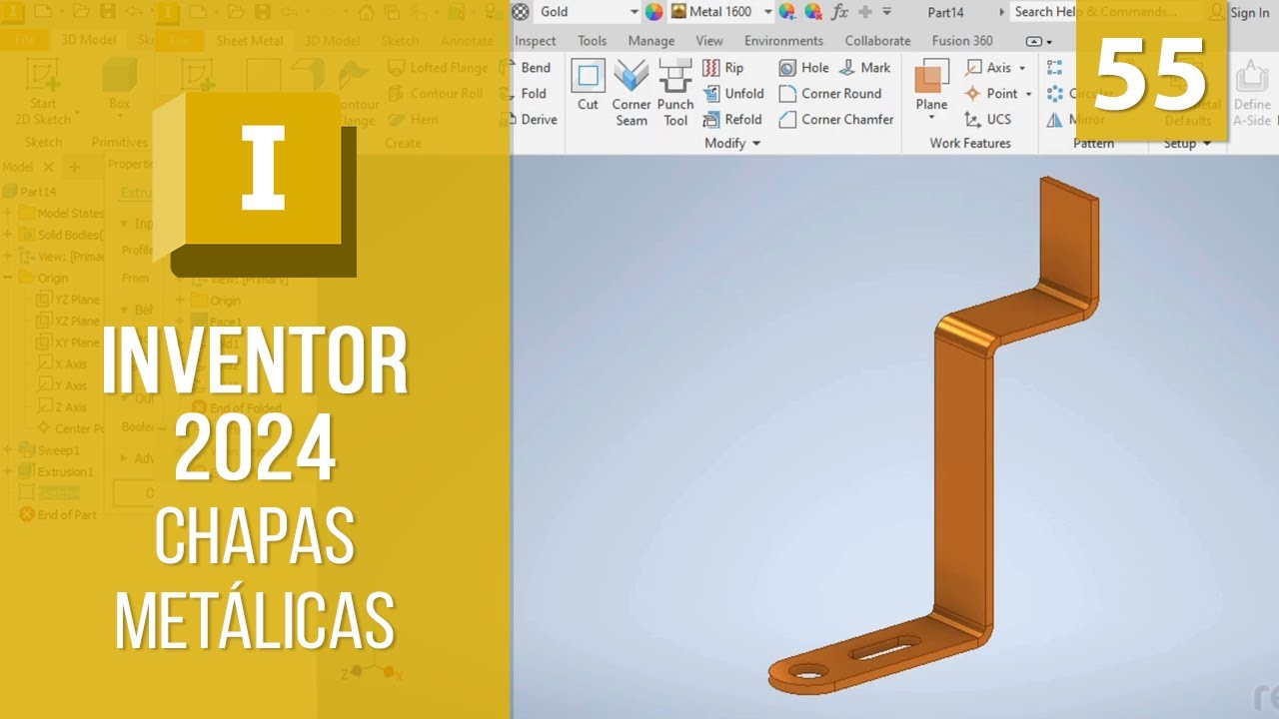Open the ribbon display options arrow
The height and width of the screenshot is (719, 1279).
[1049, 42]
